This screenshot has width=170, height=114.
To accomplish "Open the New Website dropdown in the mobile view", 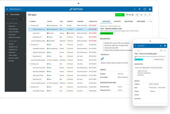I will click(x=142, y=46).
